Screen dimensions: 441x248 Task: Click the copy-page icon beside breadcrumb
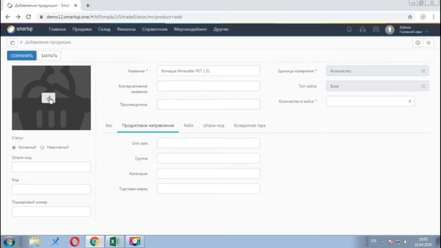point(12,43)
